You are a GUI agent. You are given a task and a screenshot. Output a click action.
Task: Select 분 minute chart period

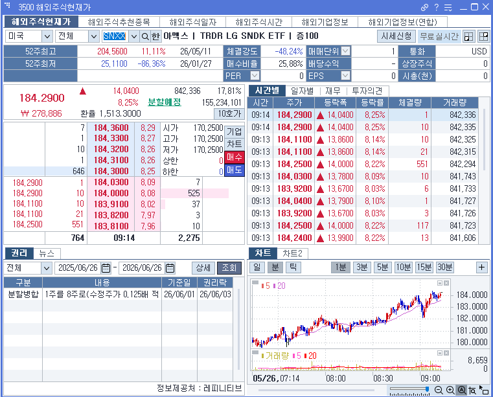275,267
